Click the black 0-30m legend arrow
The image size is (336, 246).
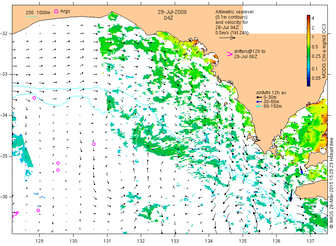[259, 97]
